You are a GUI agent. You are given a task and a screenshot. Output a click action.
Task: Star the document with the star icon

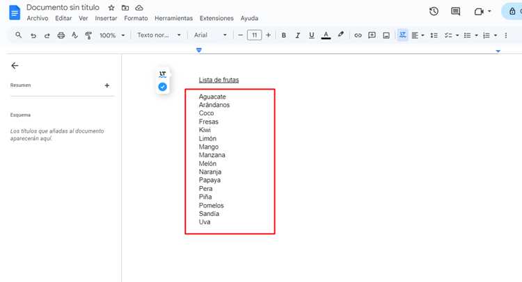coord(111,8)
